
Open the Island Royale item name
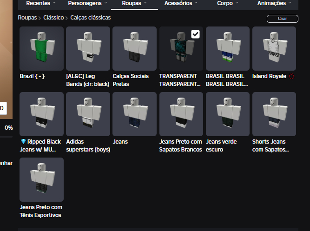pos(269,76)
